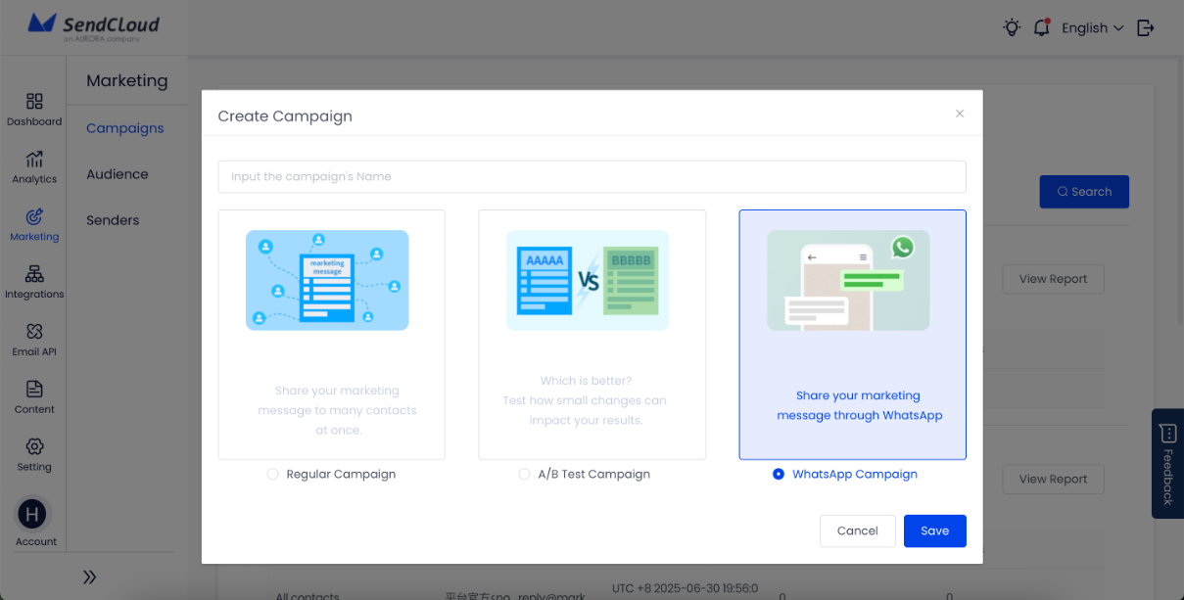This screenshot has height=600, width=1184.
Task: Cancel campaign creation
Action: [x=857, y=531]
